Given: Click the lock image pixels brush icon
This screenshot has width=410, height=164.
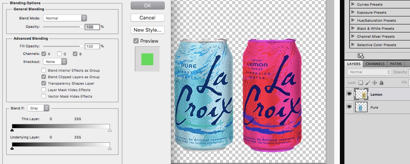Looking at the screenshot, I should 367,83.
